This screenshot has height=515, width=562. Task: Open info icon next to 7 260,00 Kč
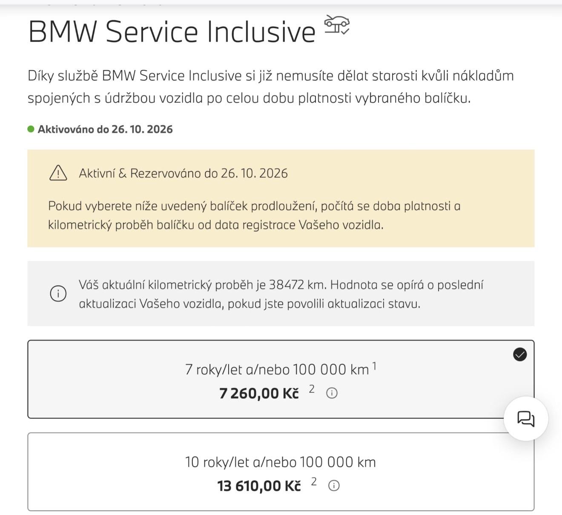click(x=332, y=393)
